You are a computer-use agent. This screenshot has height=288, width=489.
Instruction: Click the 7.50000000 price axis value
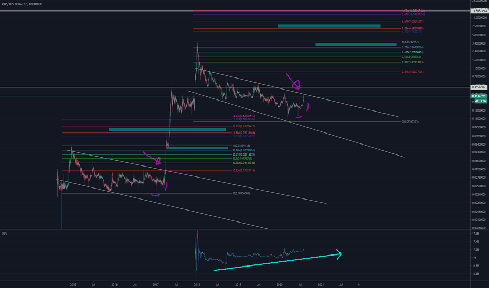coord(479,26)
